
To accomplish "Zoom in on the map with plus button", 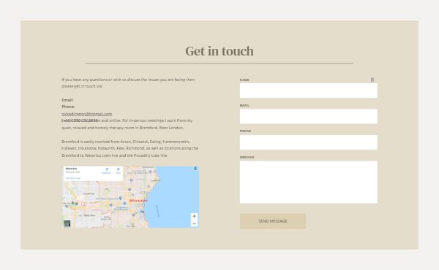I will [x=195, y=217].
